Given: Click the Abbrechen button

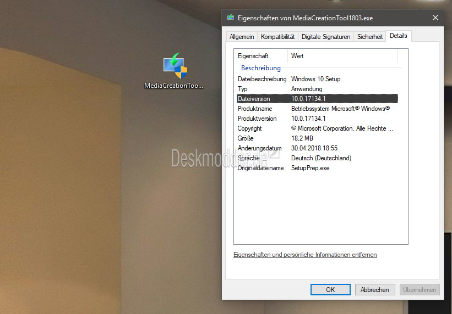Looking at the screenshot, I should pos(374,289).
